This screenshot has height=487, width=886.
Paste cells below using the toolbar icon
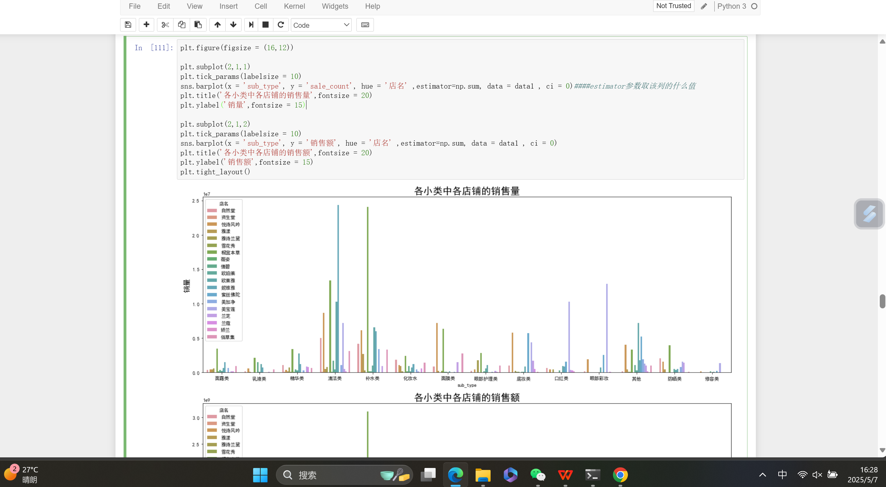(198, 25)
